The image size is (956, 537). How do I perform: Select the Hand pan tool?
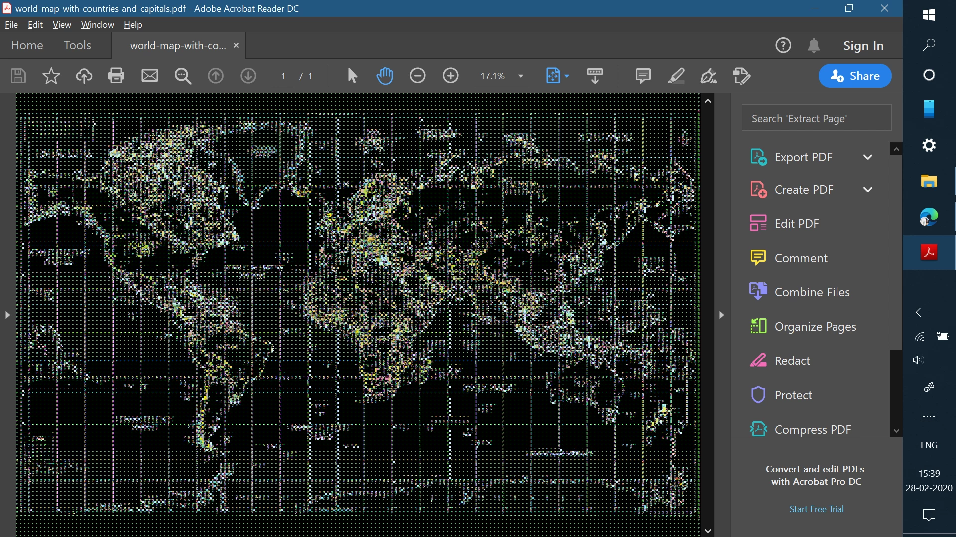click(x=385, y=76)
